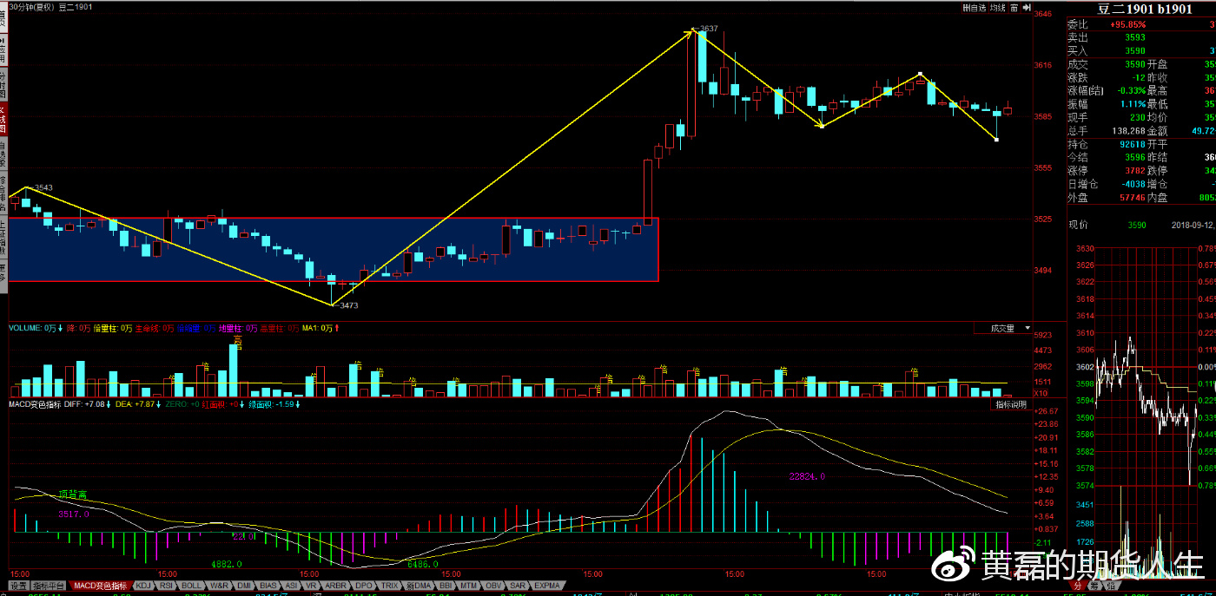The height and width of the screenshot is (596, 1216).
Task: Click 豆二1901 b1901 contract title
Action: 1144,10
